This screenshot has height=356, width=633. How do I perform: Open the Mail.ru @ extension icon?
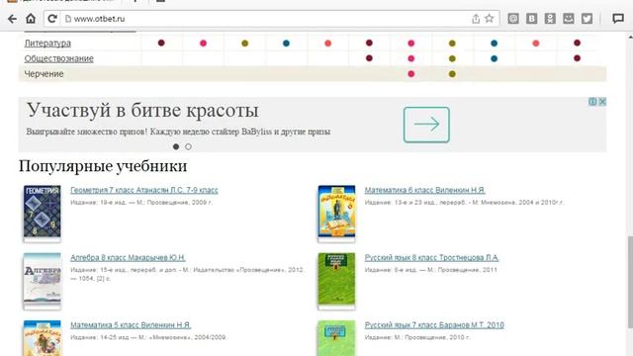[x=513, y=19]
